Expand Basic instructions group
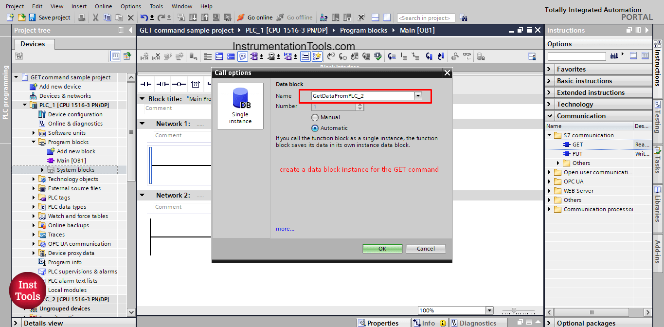This screenshot has width=664, height=327. pyautogui.click(x=549, y=81)
